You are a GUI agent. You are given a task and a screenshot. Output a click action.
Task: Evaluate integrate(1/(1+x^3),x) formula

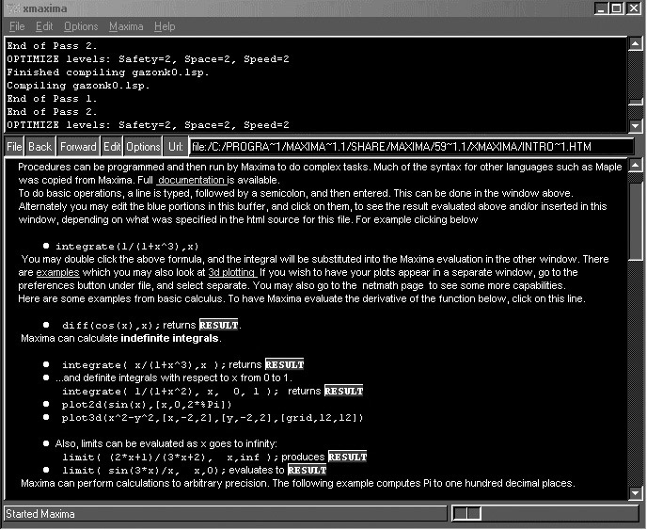click(x=127, y=247)
